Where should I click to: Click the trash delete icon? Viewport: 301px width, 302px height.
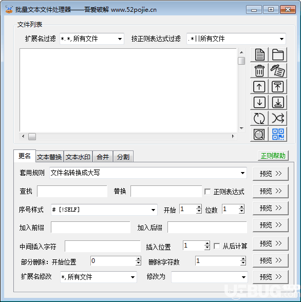(259, 71)
